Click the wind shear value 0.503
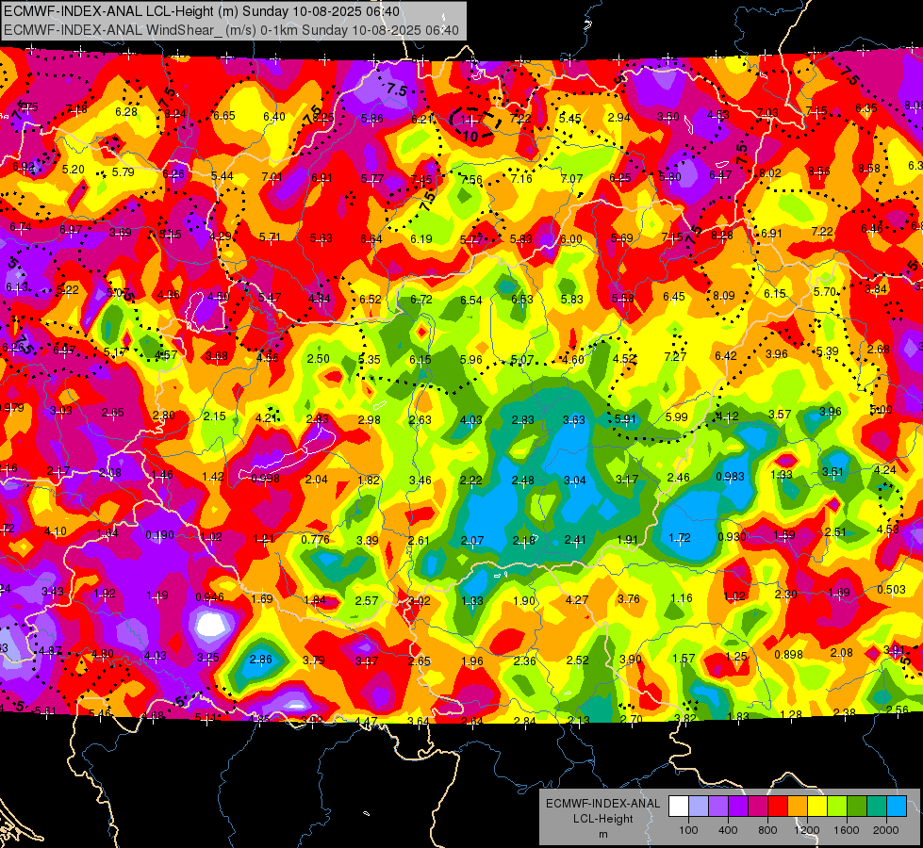 (x=891, y=590)
